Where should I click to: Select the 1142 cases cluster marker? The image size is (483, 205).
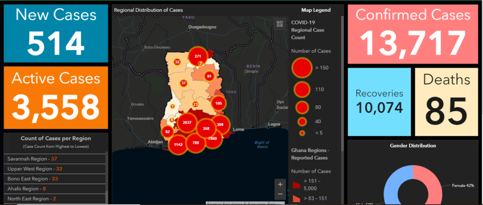tap(178, 144)
